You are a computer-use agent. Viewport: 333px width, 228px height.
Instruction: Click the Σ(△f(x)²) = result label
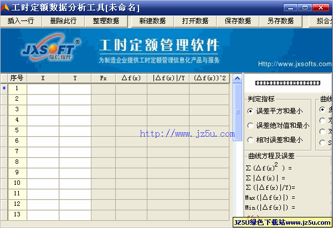click(269, 167)
